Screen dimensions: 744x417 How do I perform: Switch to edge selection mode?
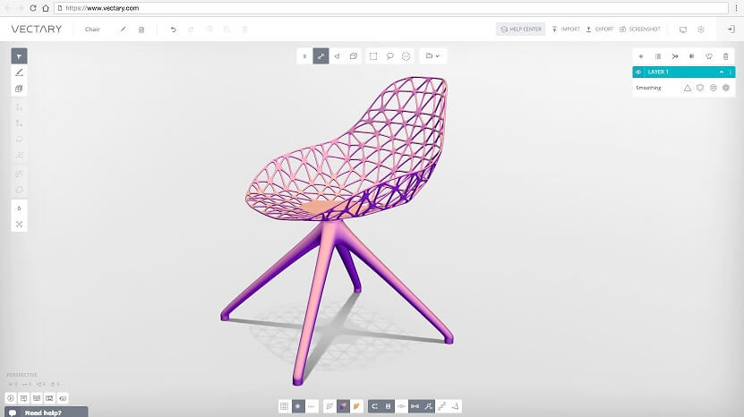click(x=321, y=56)
